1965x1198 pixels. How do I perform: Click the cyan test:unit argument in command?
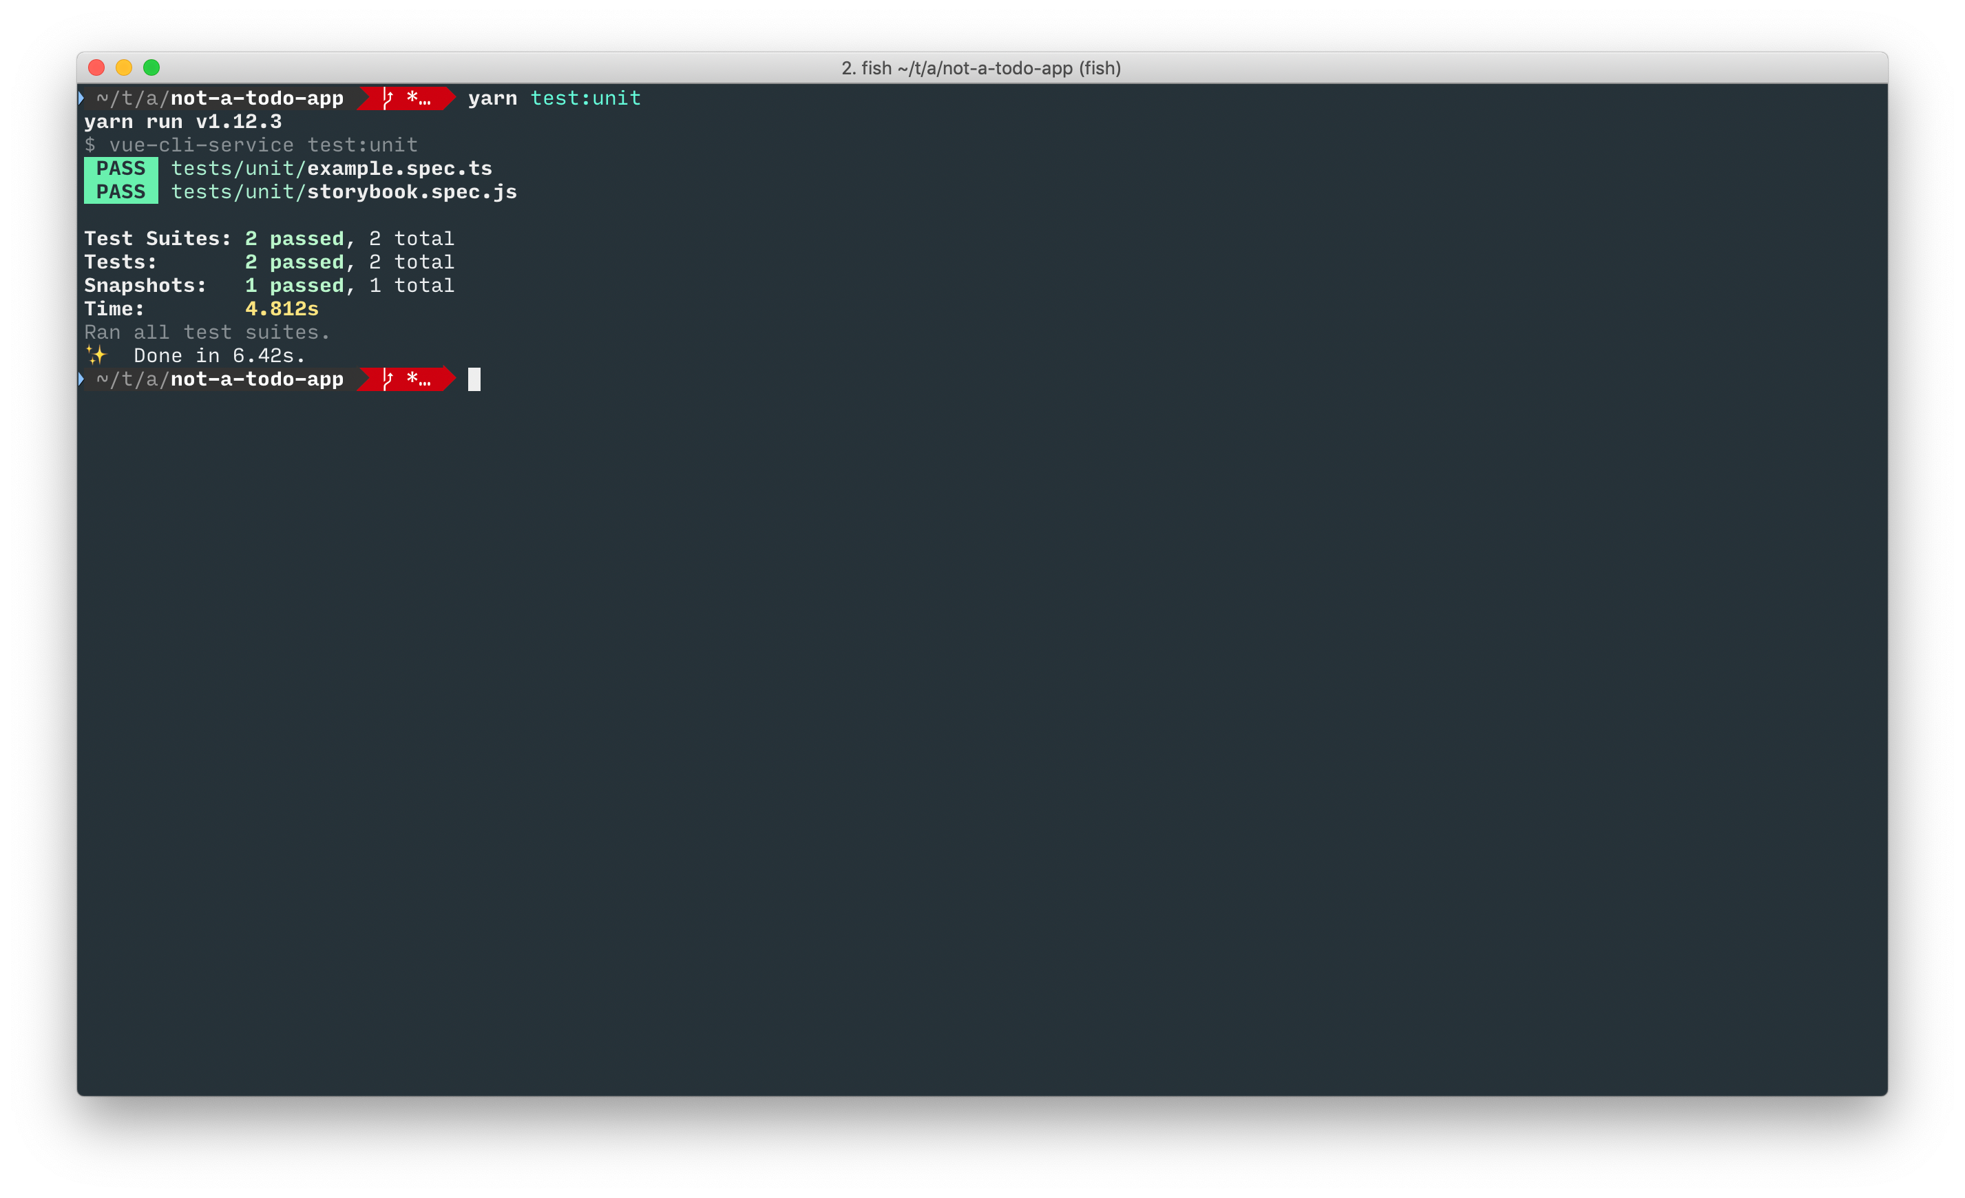[585, 98]
